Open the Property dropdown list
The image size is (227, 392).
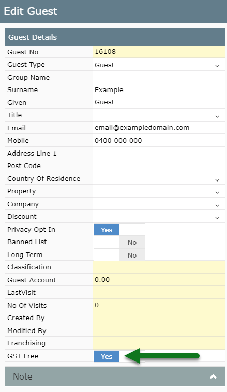159,191
